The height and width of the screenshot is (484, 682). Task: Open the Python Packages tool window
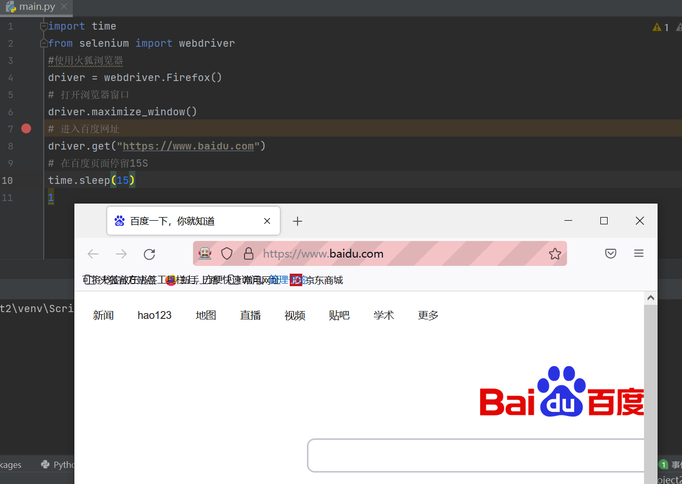[10, 465]
